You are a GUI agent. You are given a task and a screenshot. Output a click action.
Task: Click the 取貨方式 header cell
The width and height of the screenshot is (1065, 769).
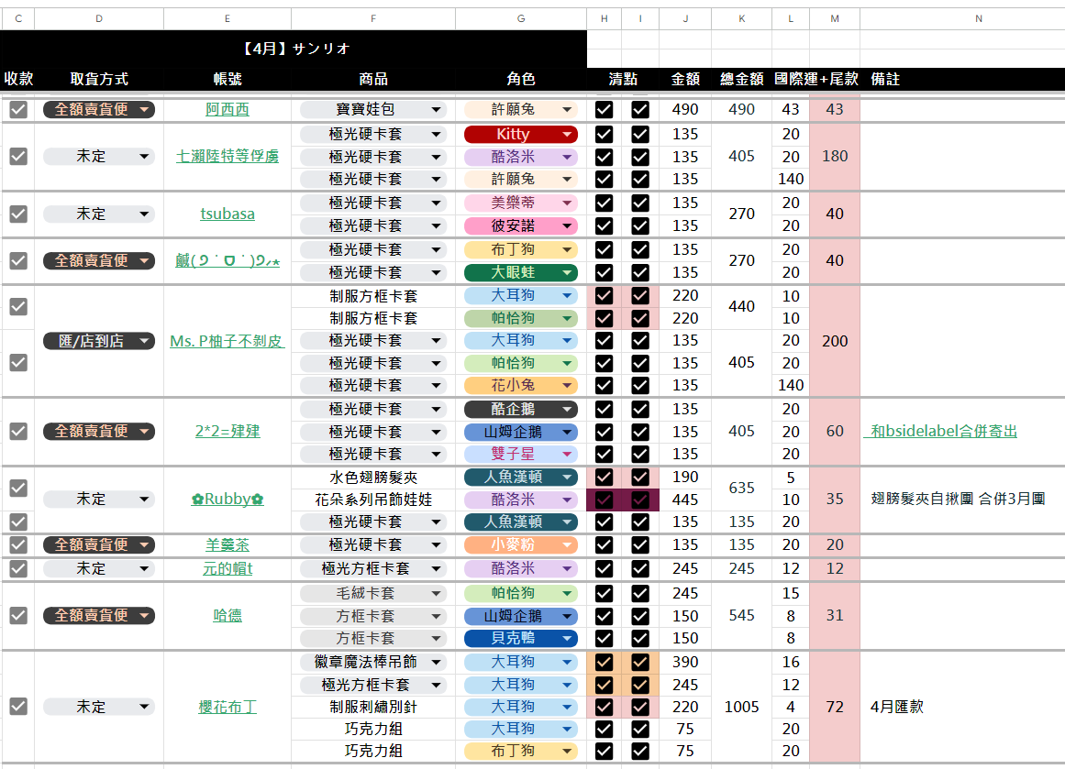(99, 79)
